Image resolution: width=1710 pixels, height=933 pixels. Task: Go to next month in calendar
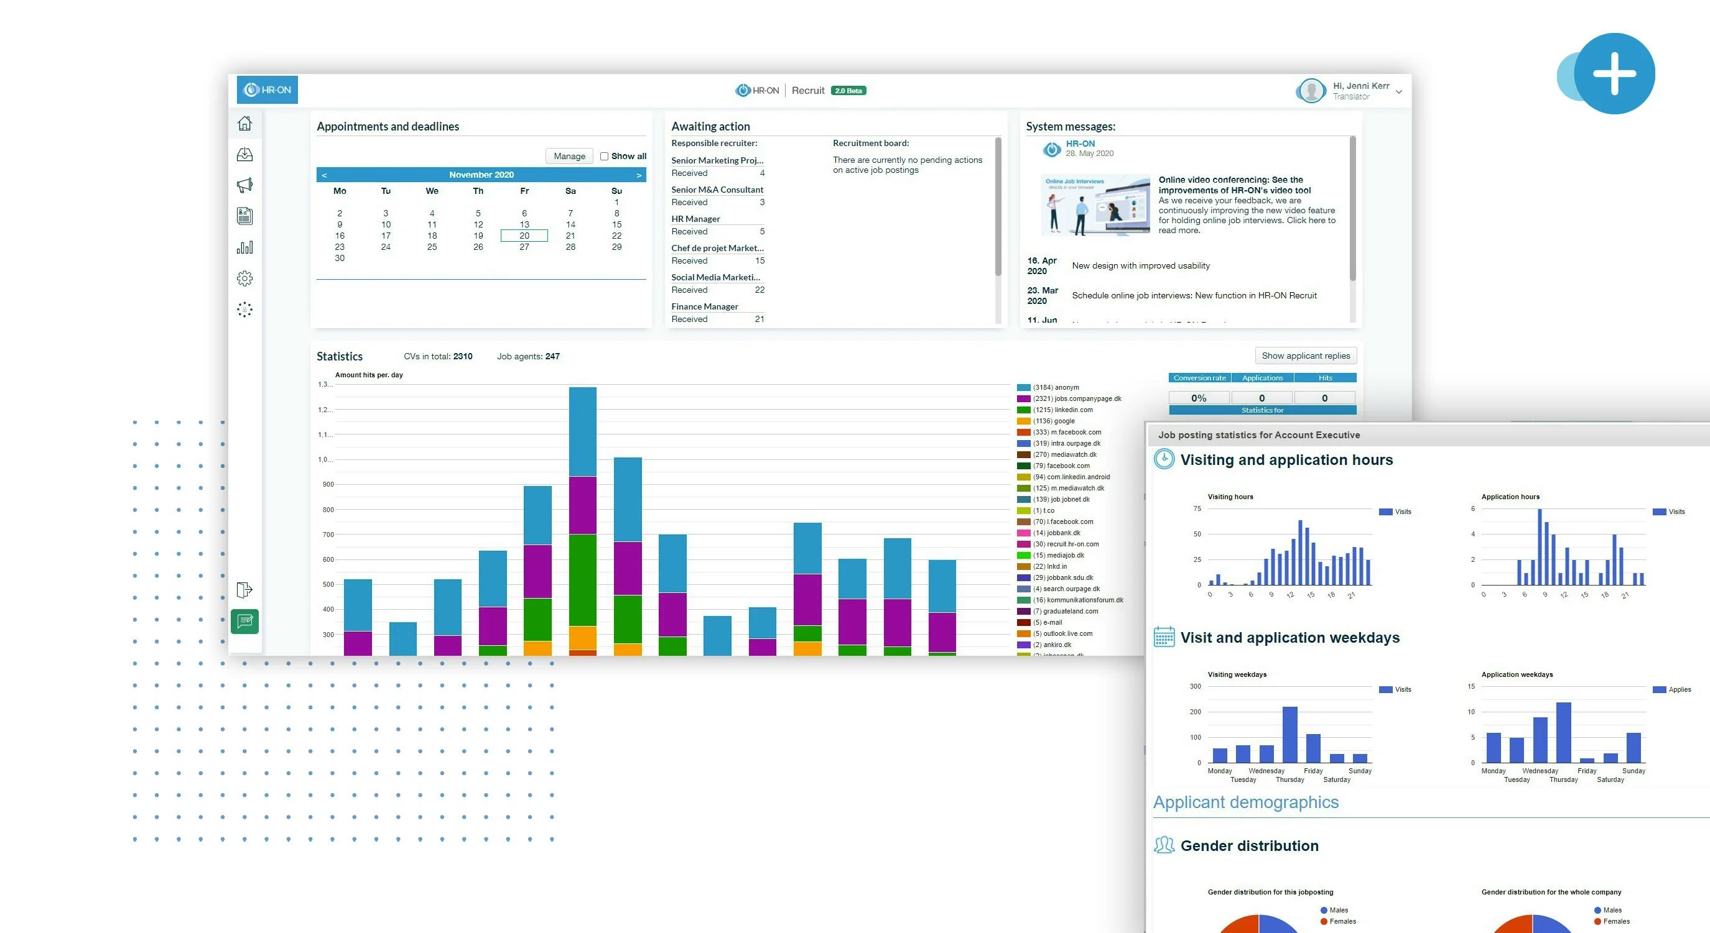click(x=639, y=175)
